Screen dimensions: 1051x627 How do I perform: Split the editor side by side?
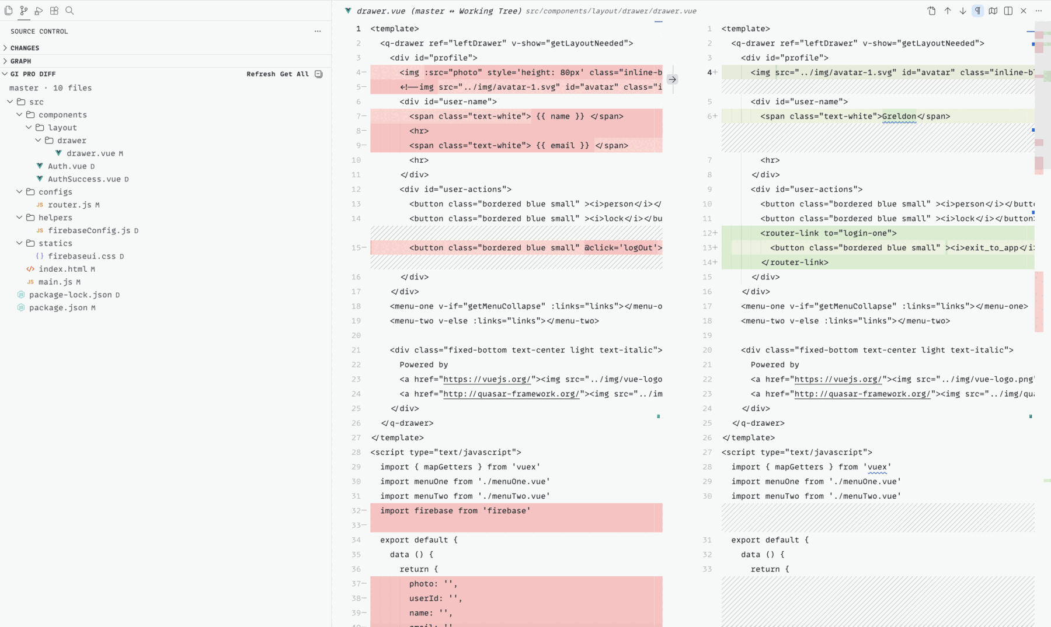1008,11
